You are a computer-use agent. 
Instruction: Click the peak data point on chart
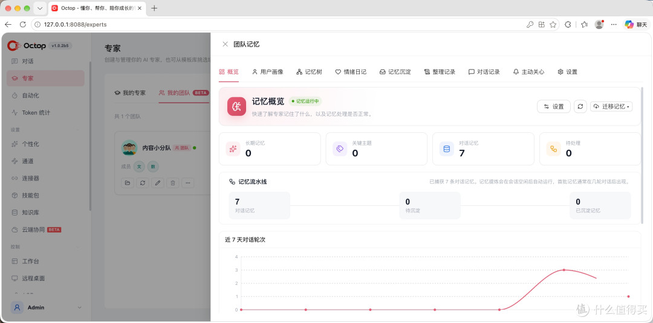click(564, 270)
